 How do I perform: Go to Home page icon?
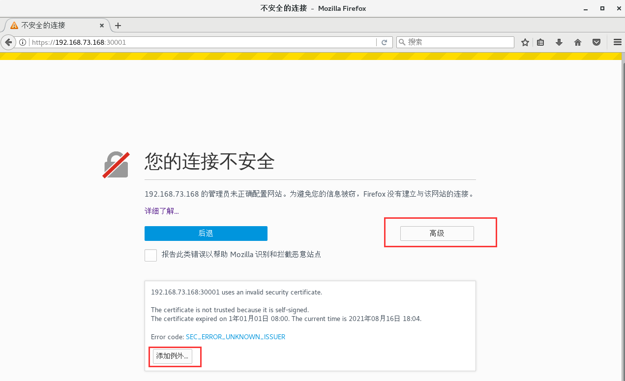[x=578, y=42]
